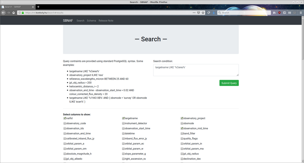Uncheck the naifid column checkbox

tap(65, 118)
